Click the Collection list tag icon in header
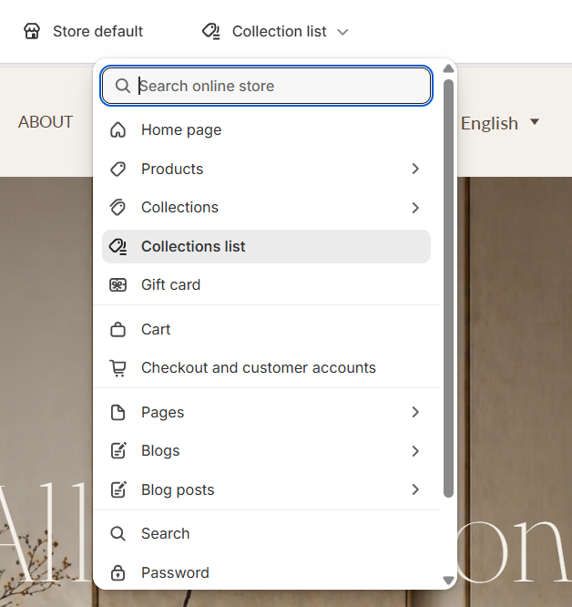Screen dimensions: 572x607 211,31
